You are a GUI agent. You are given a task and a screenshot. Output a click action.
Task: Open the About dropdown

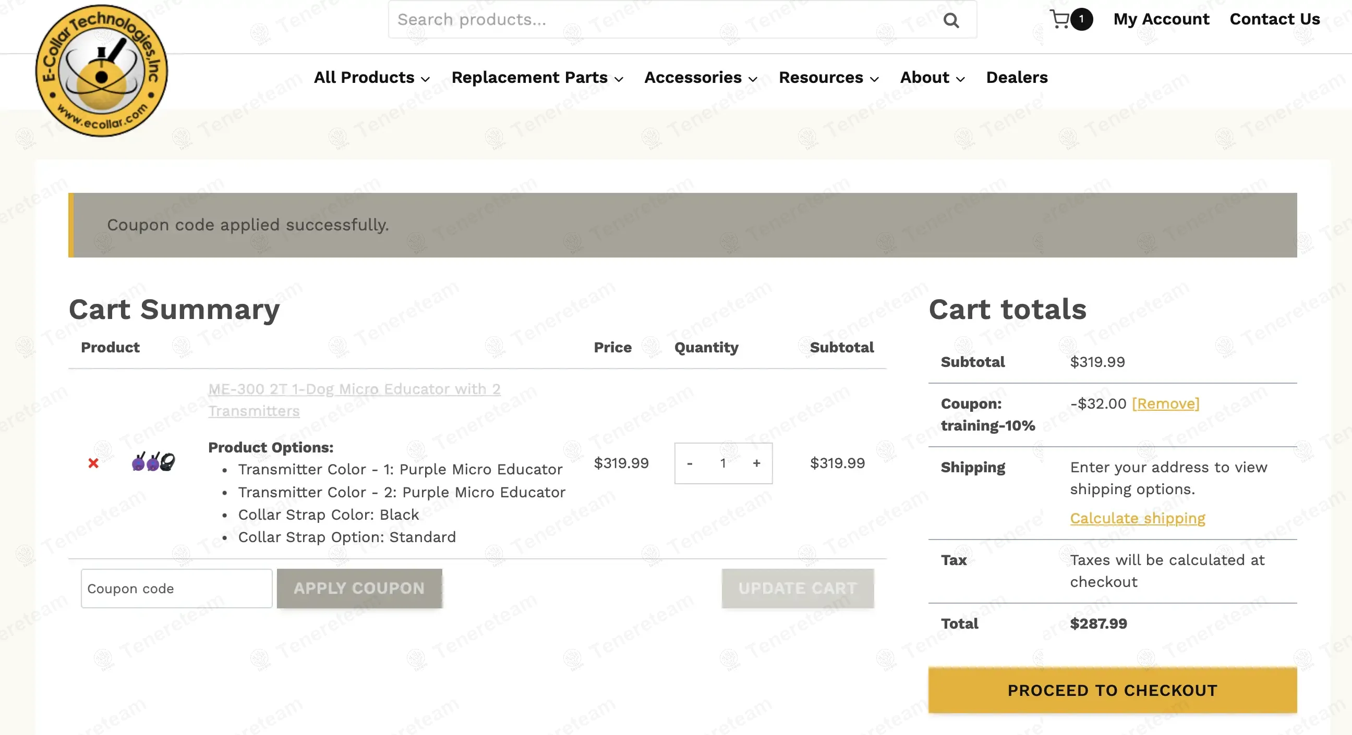932,78
